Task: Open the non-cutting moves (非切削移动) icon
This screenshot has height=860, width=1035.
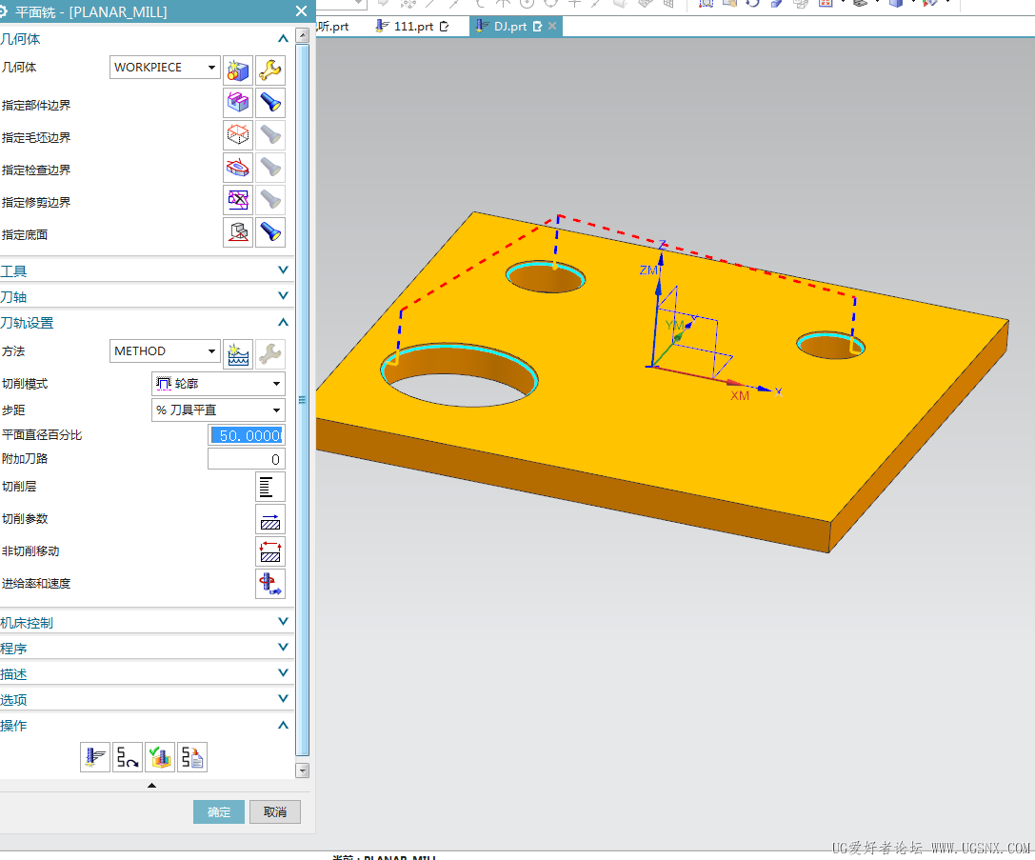Action: coord(270,551)
